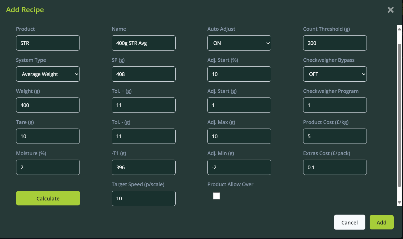The width and height of the screenshot is (403, 239).
Task: Open the Checkweigher Bypass dropdown
Action: tap(335, 74)
